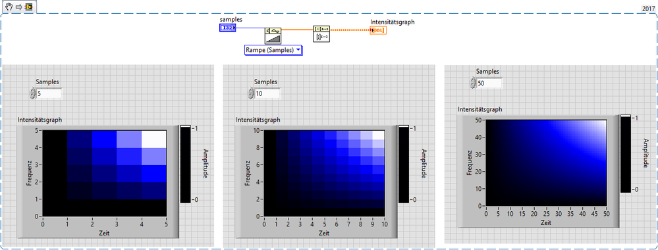
Task: Click the amplitude color ramp of the 10-sample graph
Action: (404, 164)
